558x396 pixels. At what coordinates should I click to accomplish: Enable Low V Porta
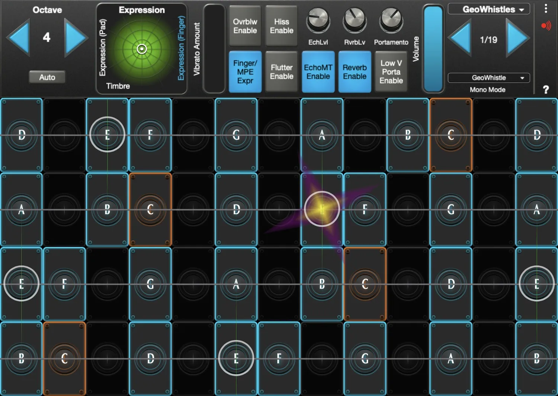coord(391,72)
